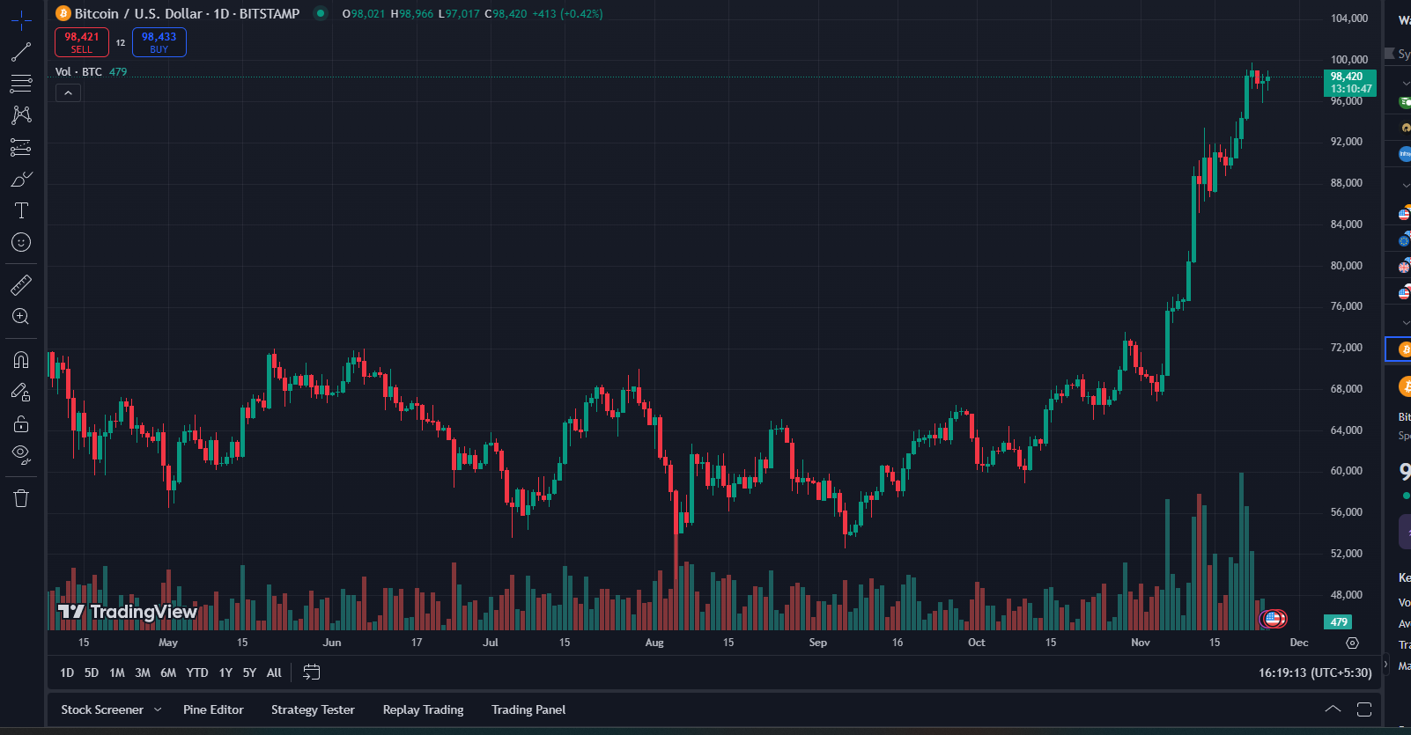
Task: Open the go to date calendar
Action: coord(311,673)
